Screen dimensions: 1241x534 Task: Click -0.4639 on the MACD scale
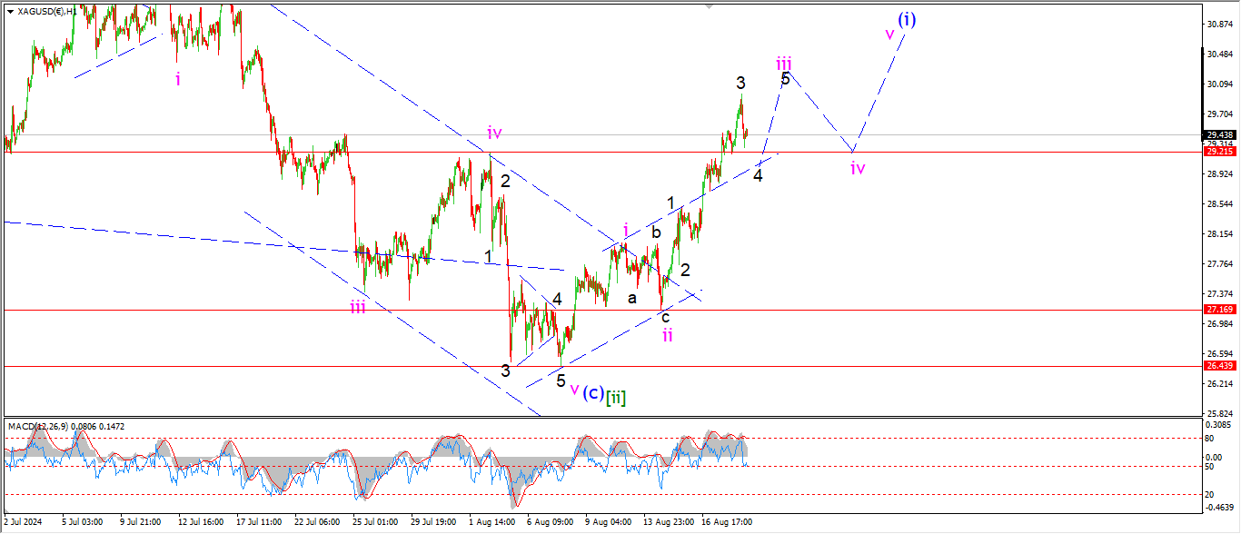[x=1218, y=506]
